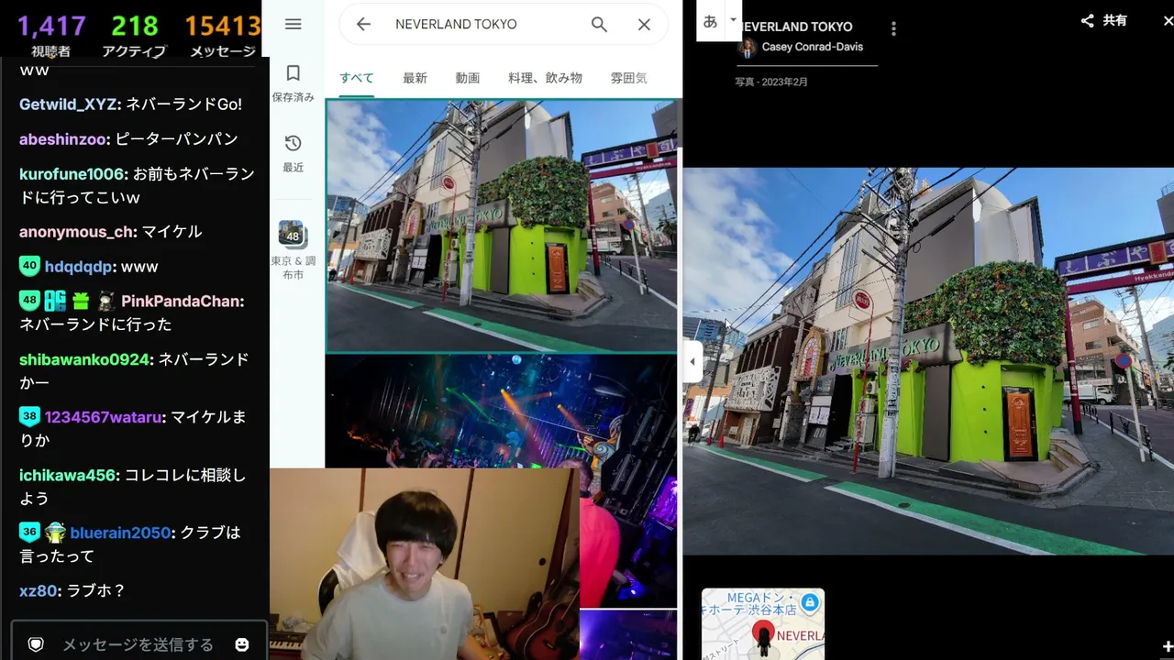The height and width of the screenshot is (660, 1174).
Task: Click username anonymous_ch in chat
Action: tap(76, 232)
